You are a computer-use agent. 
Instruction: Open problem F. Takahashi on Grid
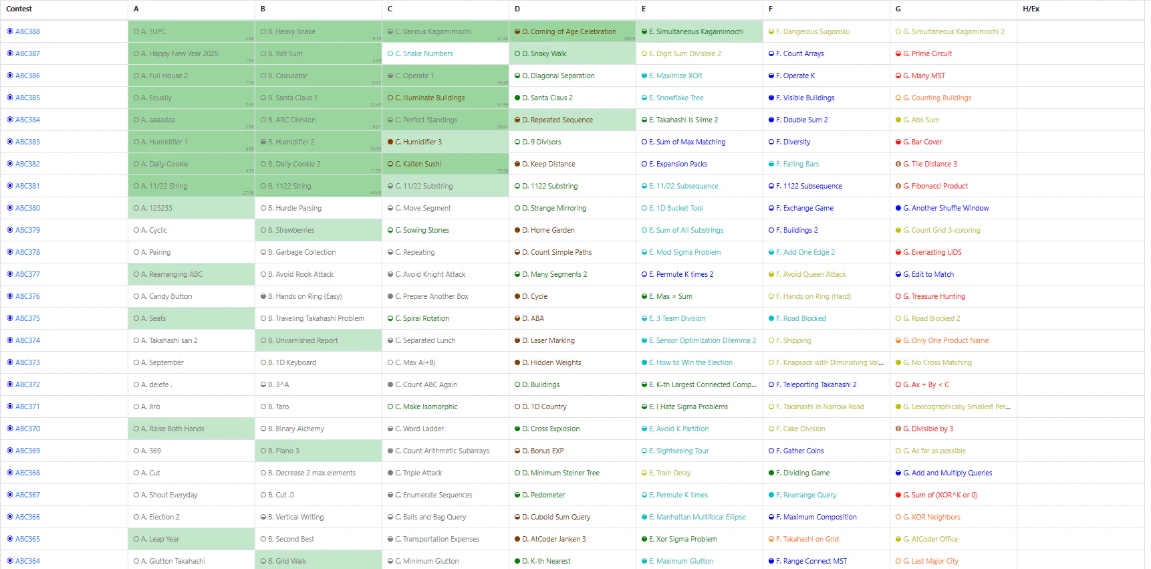pos(807,539)
